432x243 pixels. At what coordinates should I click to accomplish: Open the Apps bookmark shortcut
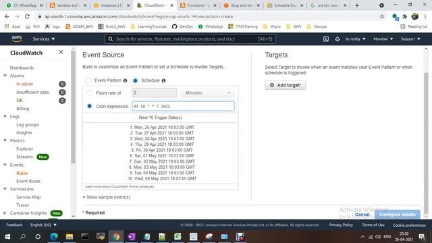[13, 27]
